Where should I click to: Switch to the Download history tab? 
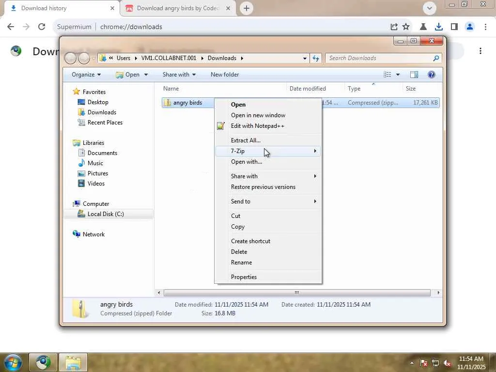[62, 8]
